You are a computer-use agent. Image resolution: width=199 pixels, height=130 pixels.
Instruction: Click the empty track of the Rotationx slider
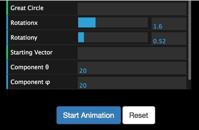click(121, 23)
